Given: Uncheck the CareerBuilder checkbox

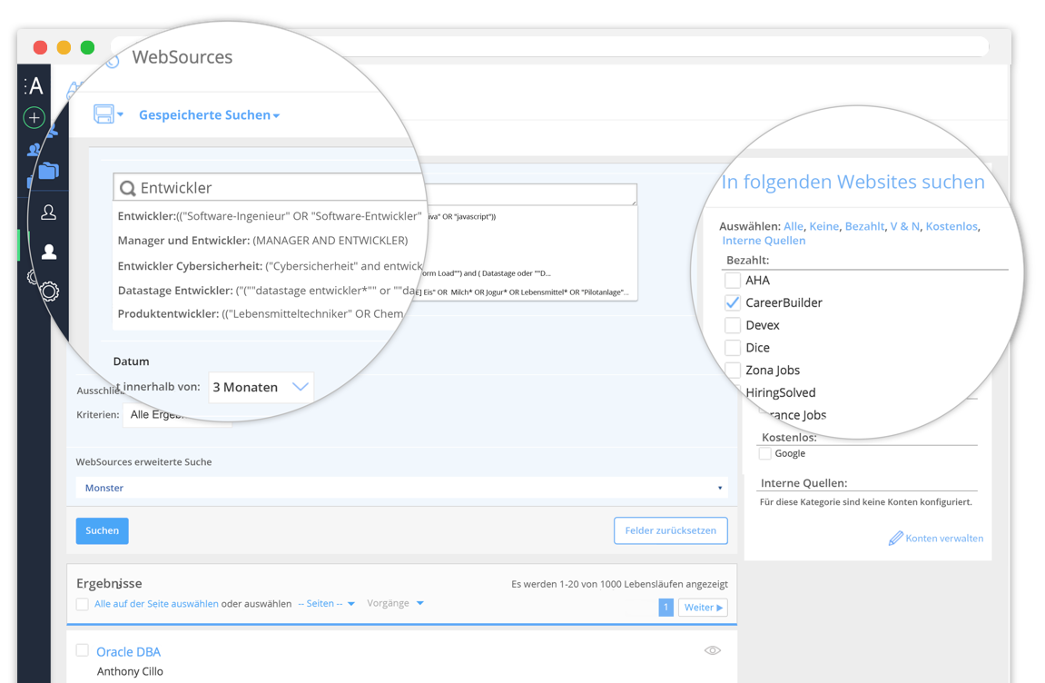Looking at the screenshot, I should [x=733, y=302].
